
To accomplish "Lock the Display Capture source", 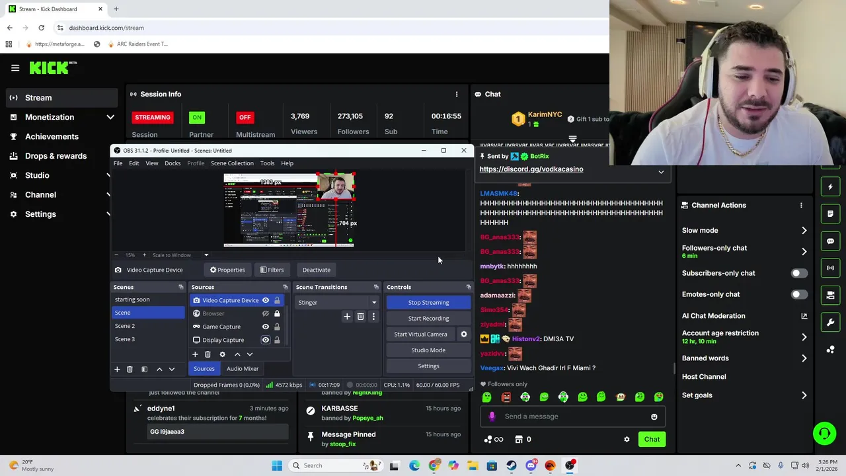I will [277, 340].
